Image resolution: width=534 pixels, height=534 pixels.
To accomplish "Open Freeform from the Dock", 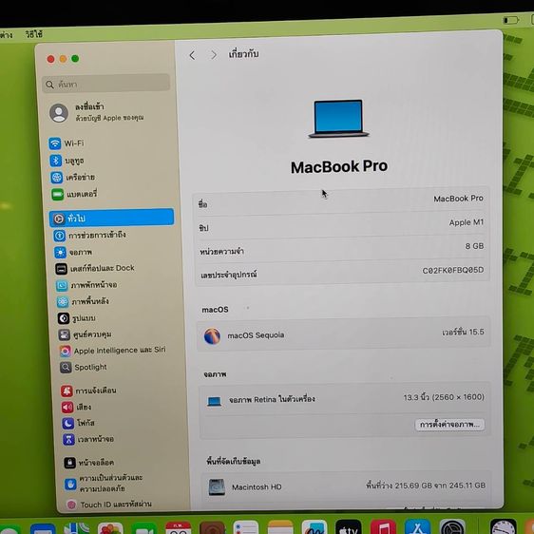I will 315,527.
